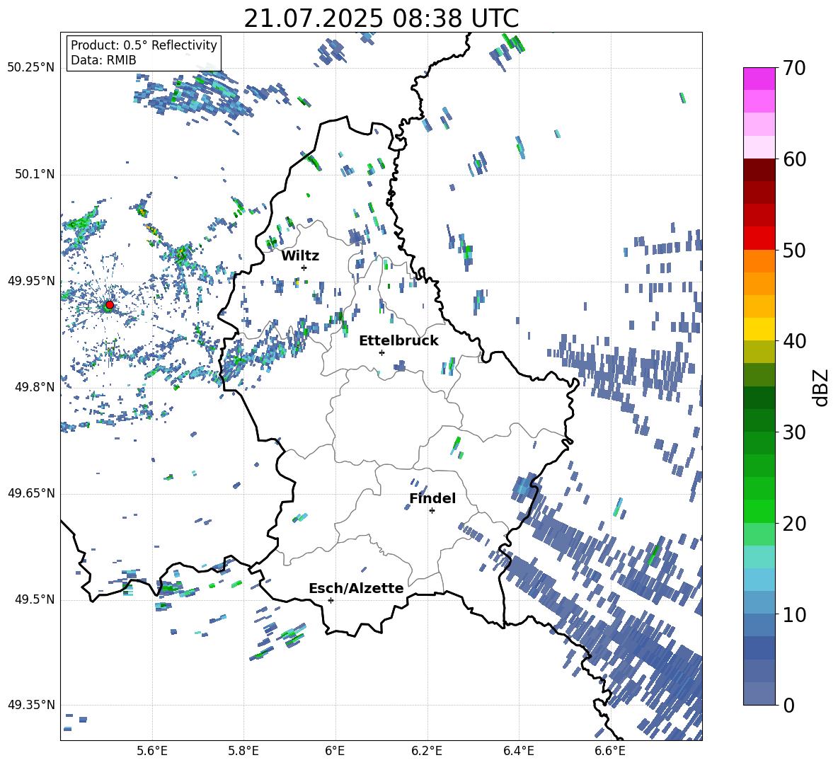Click the 49.95°N latitude label

click(x=31, y=280)
